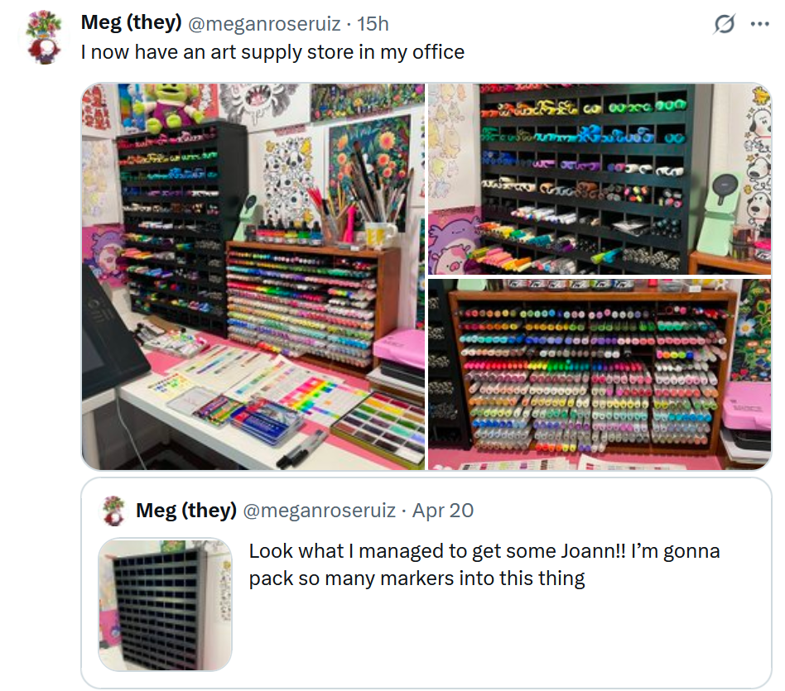This screenshot has width=785, height=691.
Task: Click the green plush toy in the desk photo
Action: (x=171, y=106)
